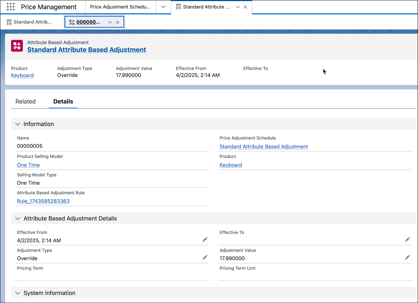Edit the Effective To field pencil
The height and width of the screenshot is (303, 418).
[408, 239]
